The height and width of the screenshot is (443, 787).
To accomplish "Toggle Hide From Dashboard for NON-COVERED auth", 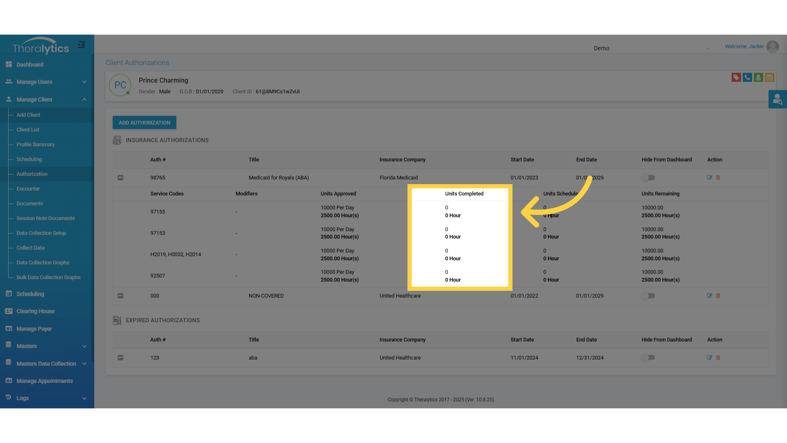I will 648,296.
